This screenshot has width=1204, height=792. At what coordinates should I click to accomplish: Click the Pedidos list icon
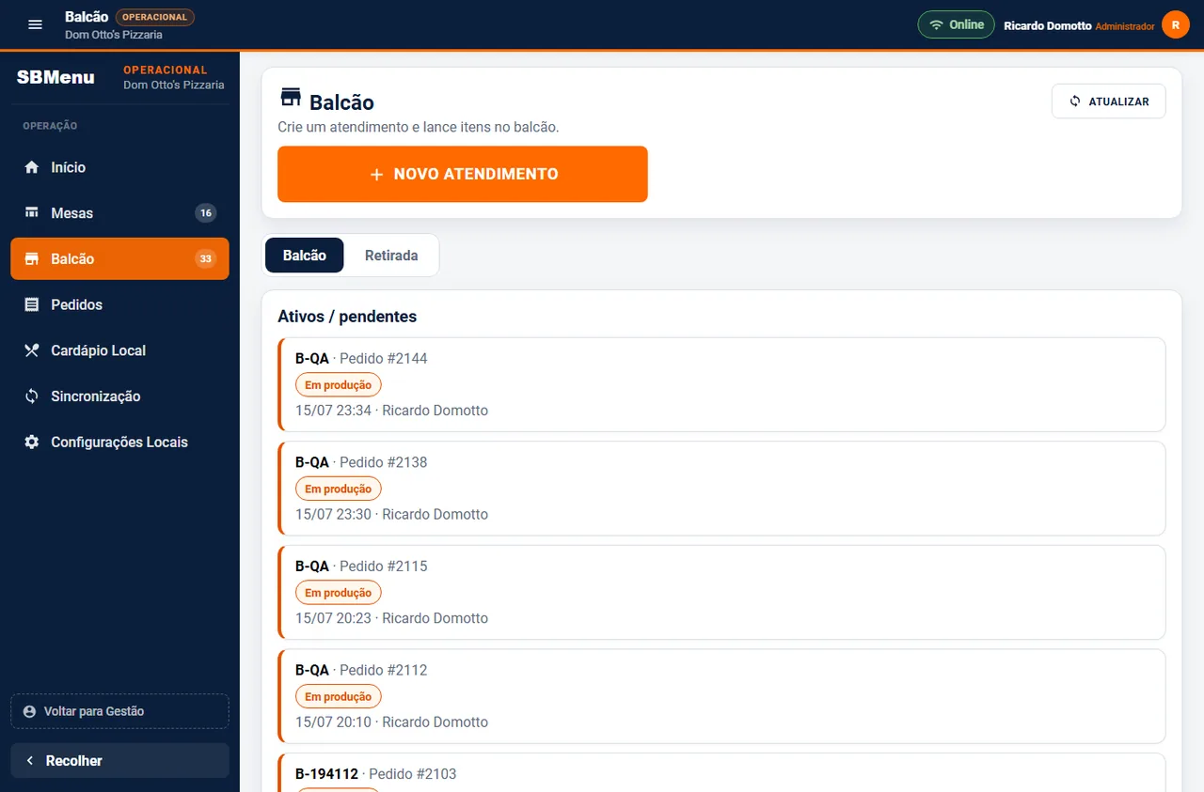click(32, 304)
